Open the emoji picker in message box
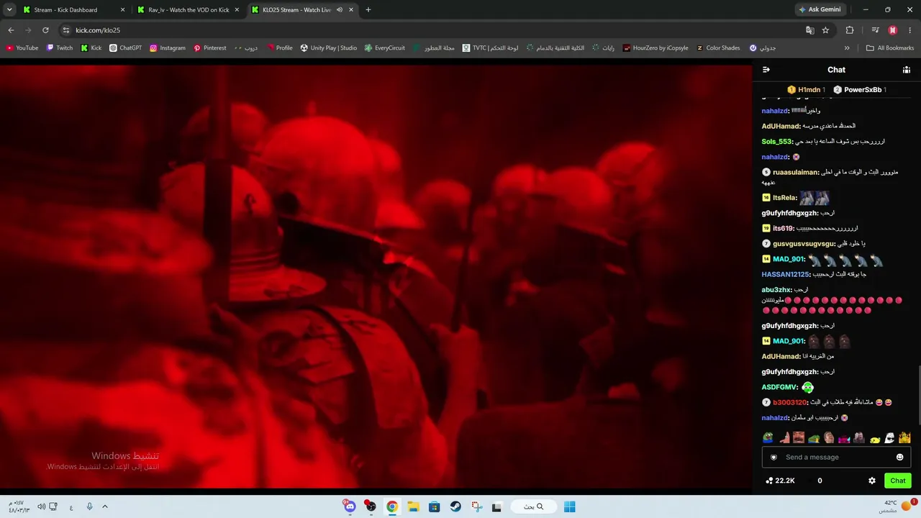Screen dimensions: 921x518 [x=899, y=457]
